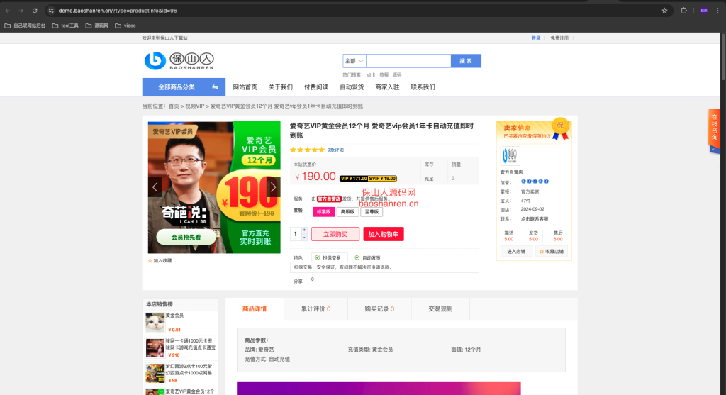Click the 登录 link
The image size is (726, 395).
536,38
